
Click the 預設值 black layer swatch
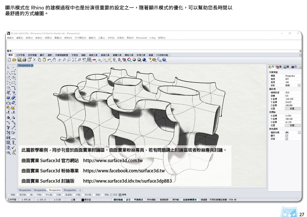point(83,200)
